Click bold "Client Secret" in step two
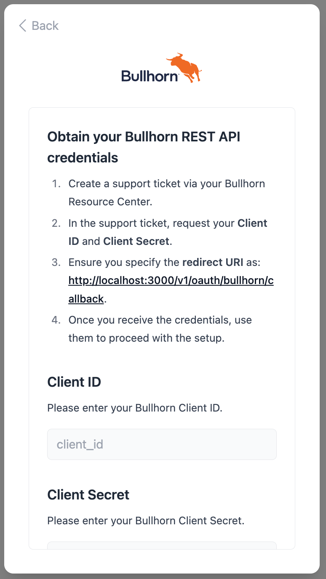Image resolution: width=326 pixels, height=579 pixels. point(136,242)
